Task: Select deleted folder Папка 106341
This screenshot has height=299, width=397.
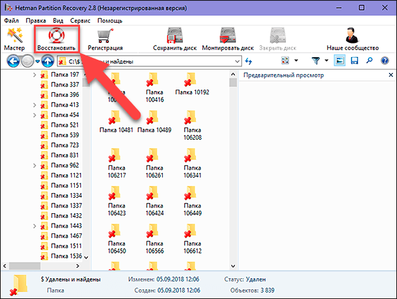Action: coord(193,163)
